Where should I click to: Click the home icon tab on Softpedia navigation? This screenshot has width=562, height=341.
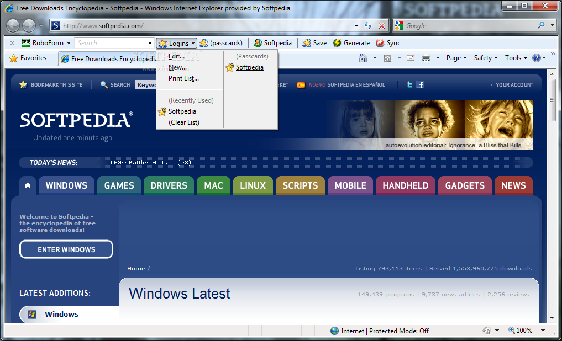(x=28, y=185)
